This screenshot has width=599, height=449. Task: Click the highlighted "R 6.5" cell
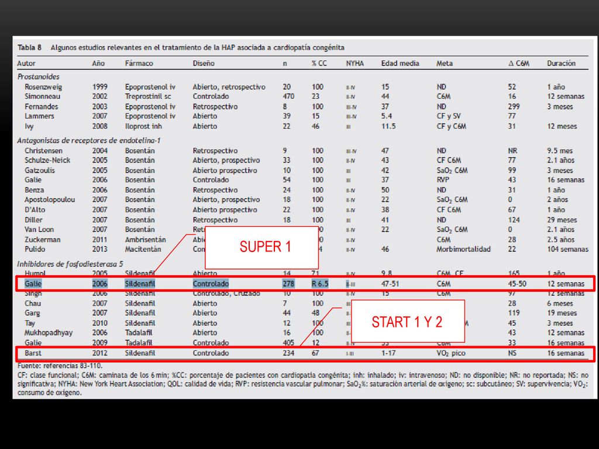[320, 284]
